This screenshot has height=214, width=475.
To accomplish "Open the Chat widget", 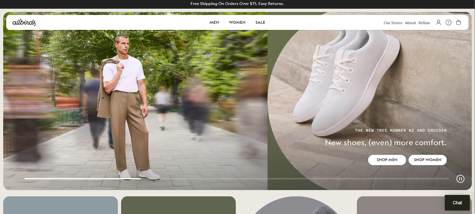I will [x=457, y=203].
